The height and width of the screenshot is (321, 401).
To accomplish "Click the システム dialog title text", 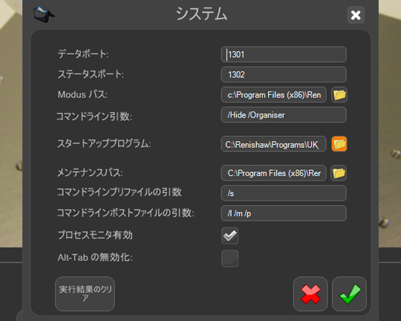I will pyautogui.click(x=201, y=14).
